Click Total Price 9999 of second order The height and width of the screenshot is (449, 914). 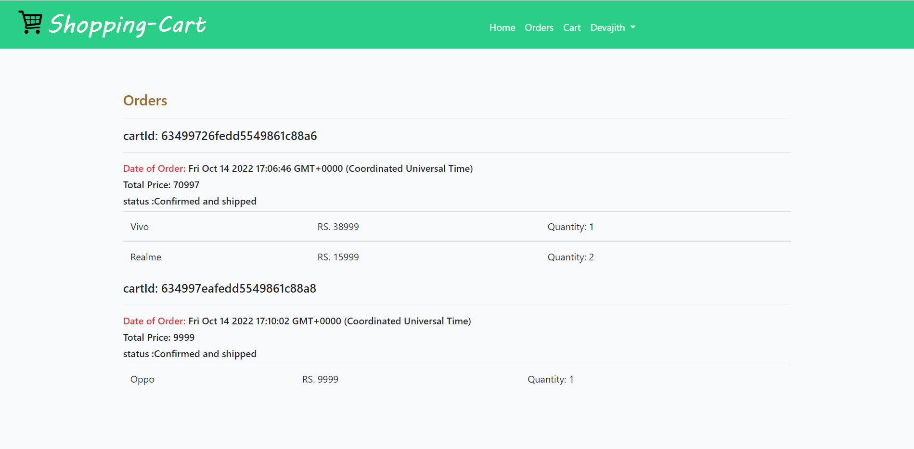pos(159,337)
